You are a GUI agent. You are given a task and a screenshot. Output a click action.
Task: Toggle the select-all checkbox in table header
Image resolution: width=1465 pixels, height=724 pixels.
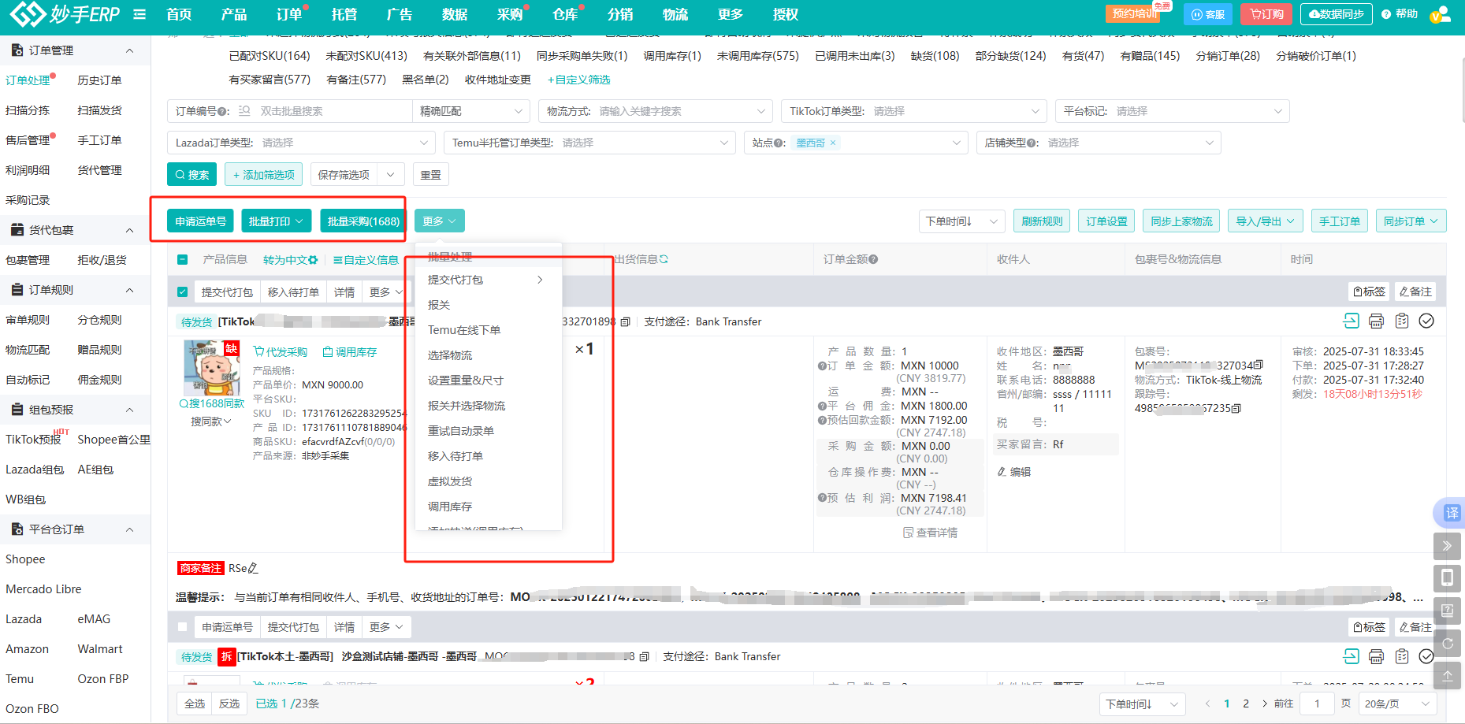click(183, 259)
